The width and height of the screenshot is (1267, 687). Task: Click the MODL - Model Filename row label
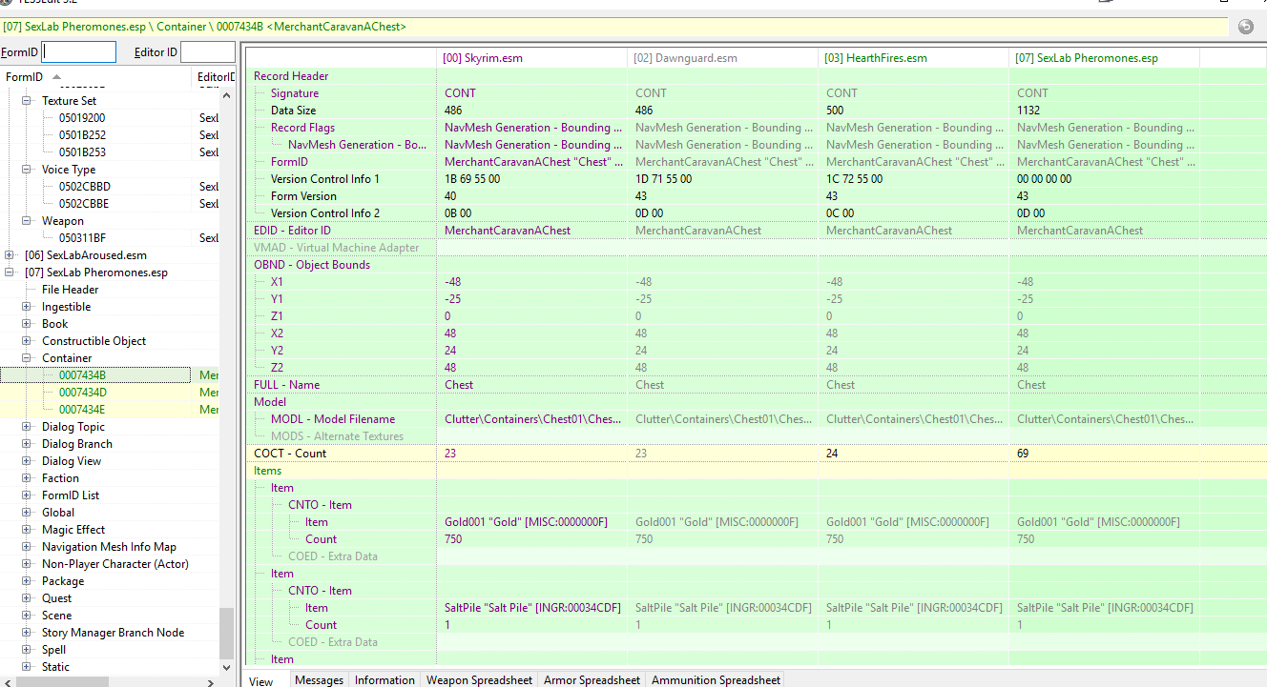pos(332,419)
